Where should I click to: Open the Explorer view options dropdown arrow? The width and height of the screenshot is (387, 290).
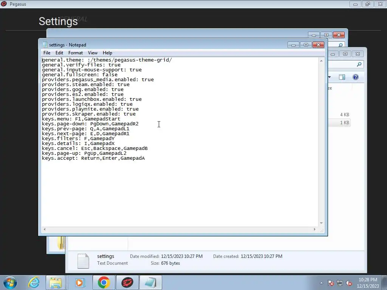pos(330,77)
